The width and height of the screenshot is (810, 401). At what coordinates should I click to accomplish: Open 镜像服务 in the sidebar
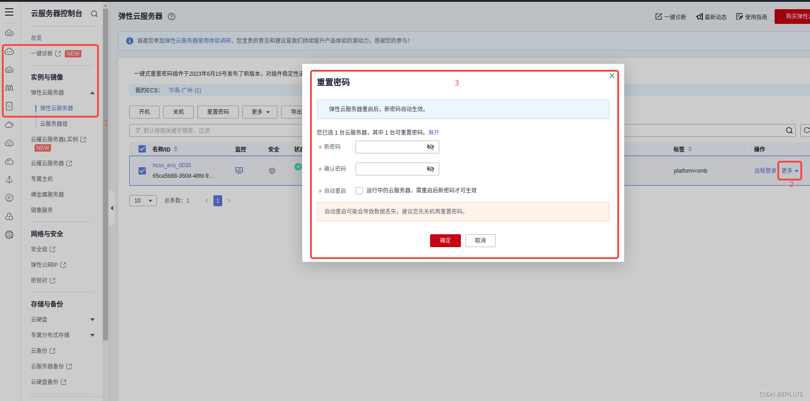point(42,210)
